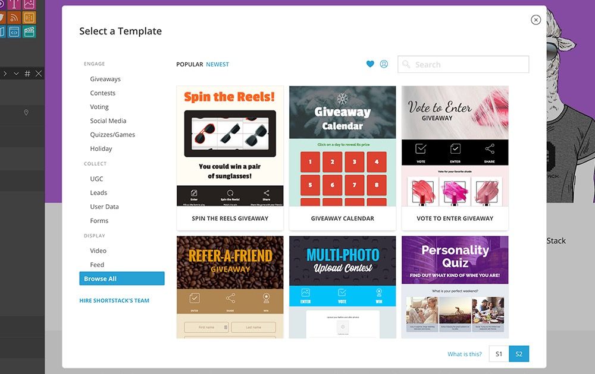Screen dimensions: 595x374
Task: Choose the Personality Quiz template
Action: point(455,287)
